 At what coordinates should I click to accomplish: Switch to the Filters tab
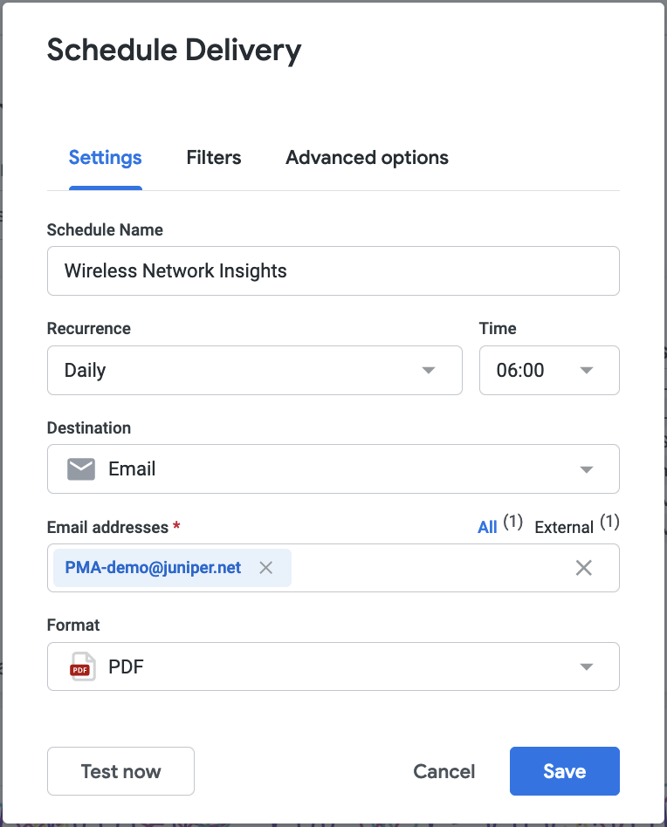coord(213,158)
